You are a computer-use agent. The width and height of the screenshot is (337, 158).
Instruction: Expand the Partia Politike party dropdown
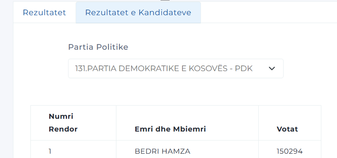click(x=175, y=68)
